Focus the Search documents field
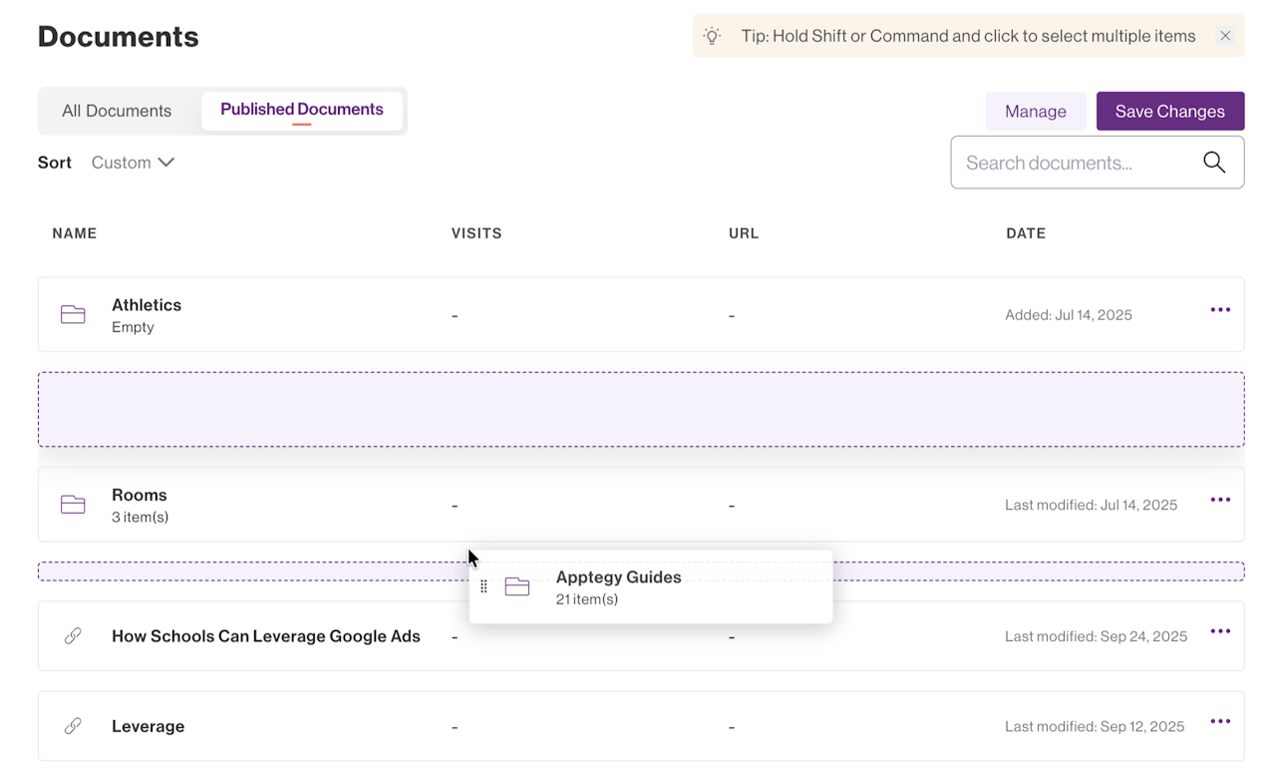Screen dimensions: 1276x770 click(x=1077, y=163)
